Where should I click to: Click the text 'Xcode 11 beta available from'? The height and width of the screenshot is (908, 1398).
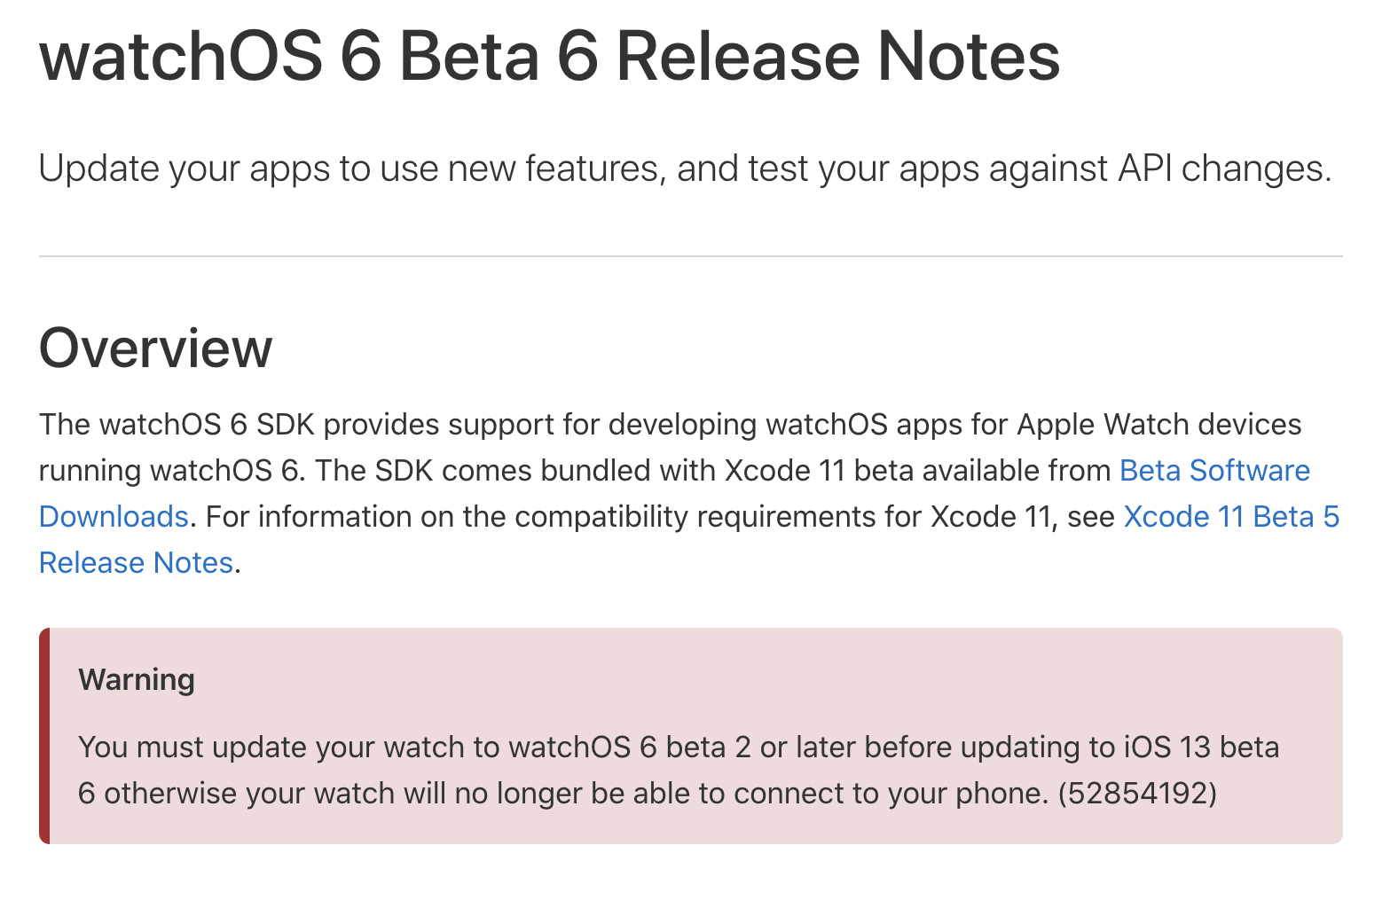[918, 470]
